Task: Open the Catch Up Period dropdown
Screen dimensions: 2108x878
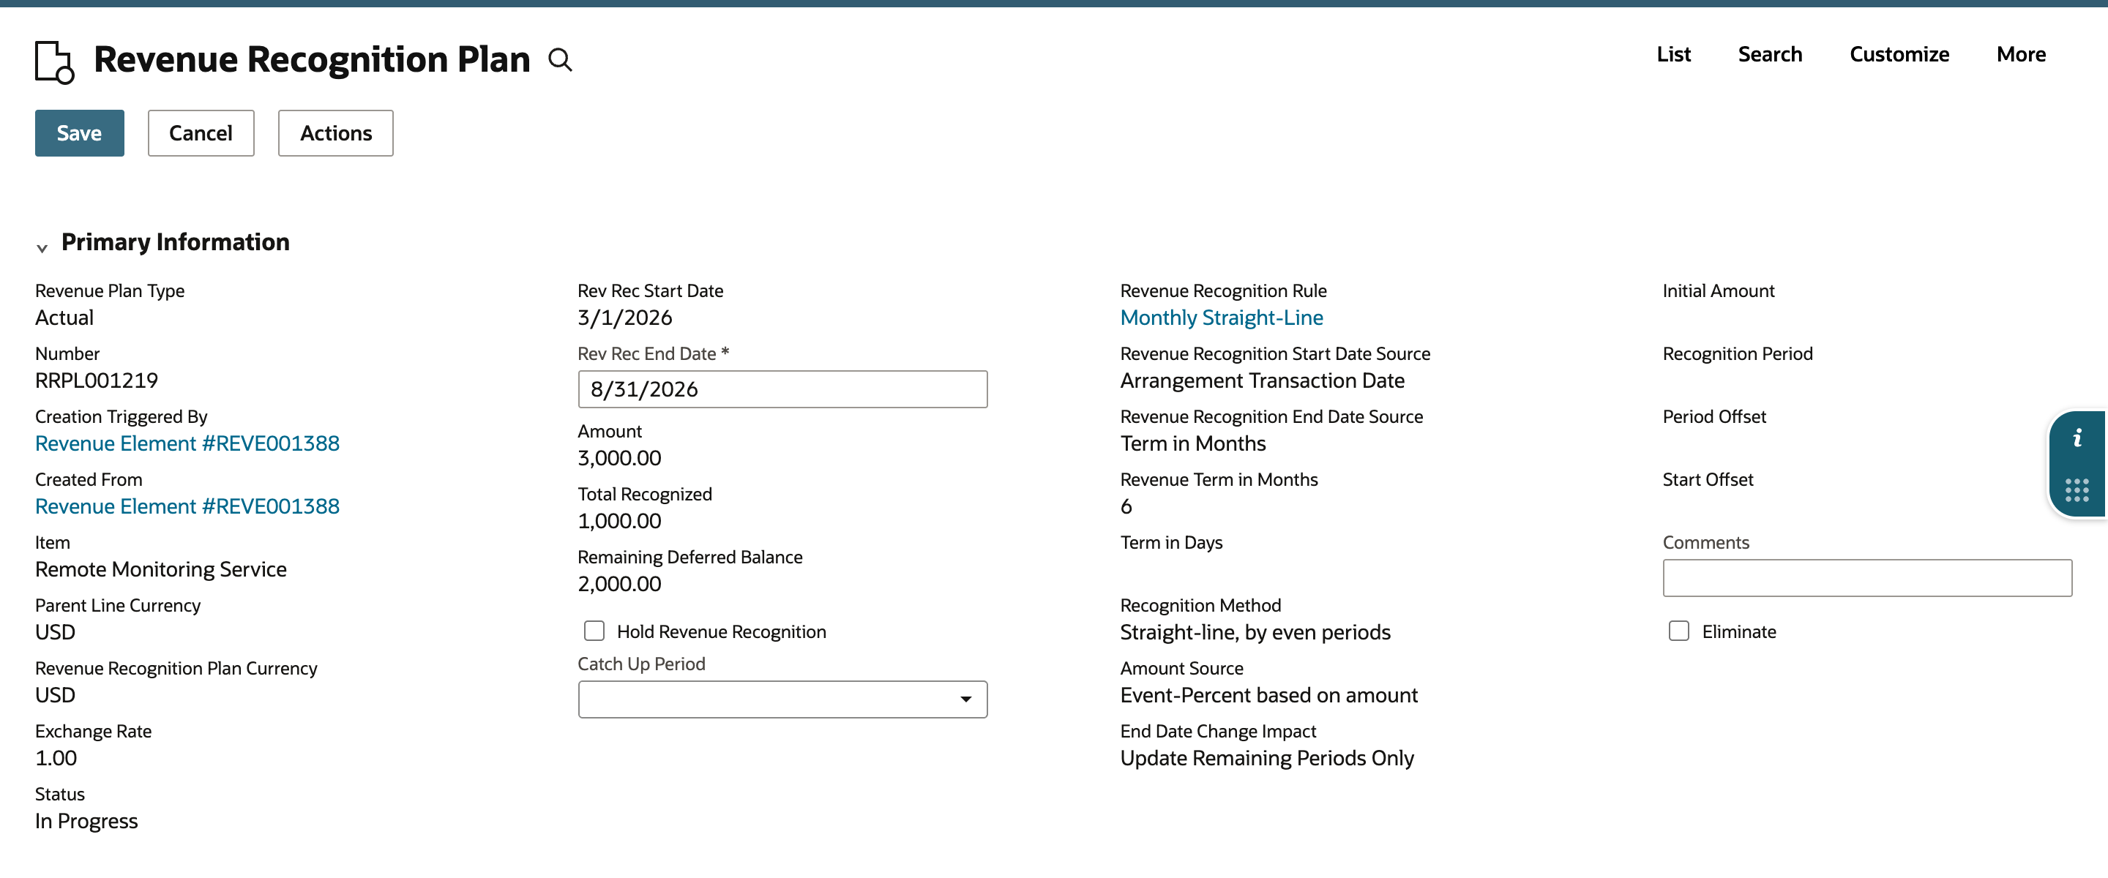Action: (x=782, y=699)
